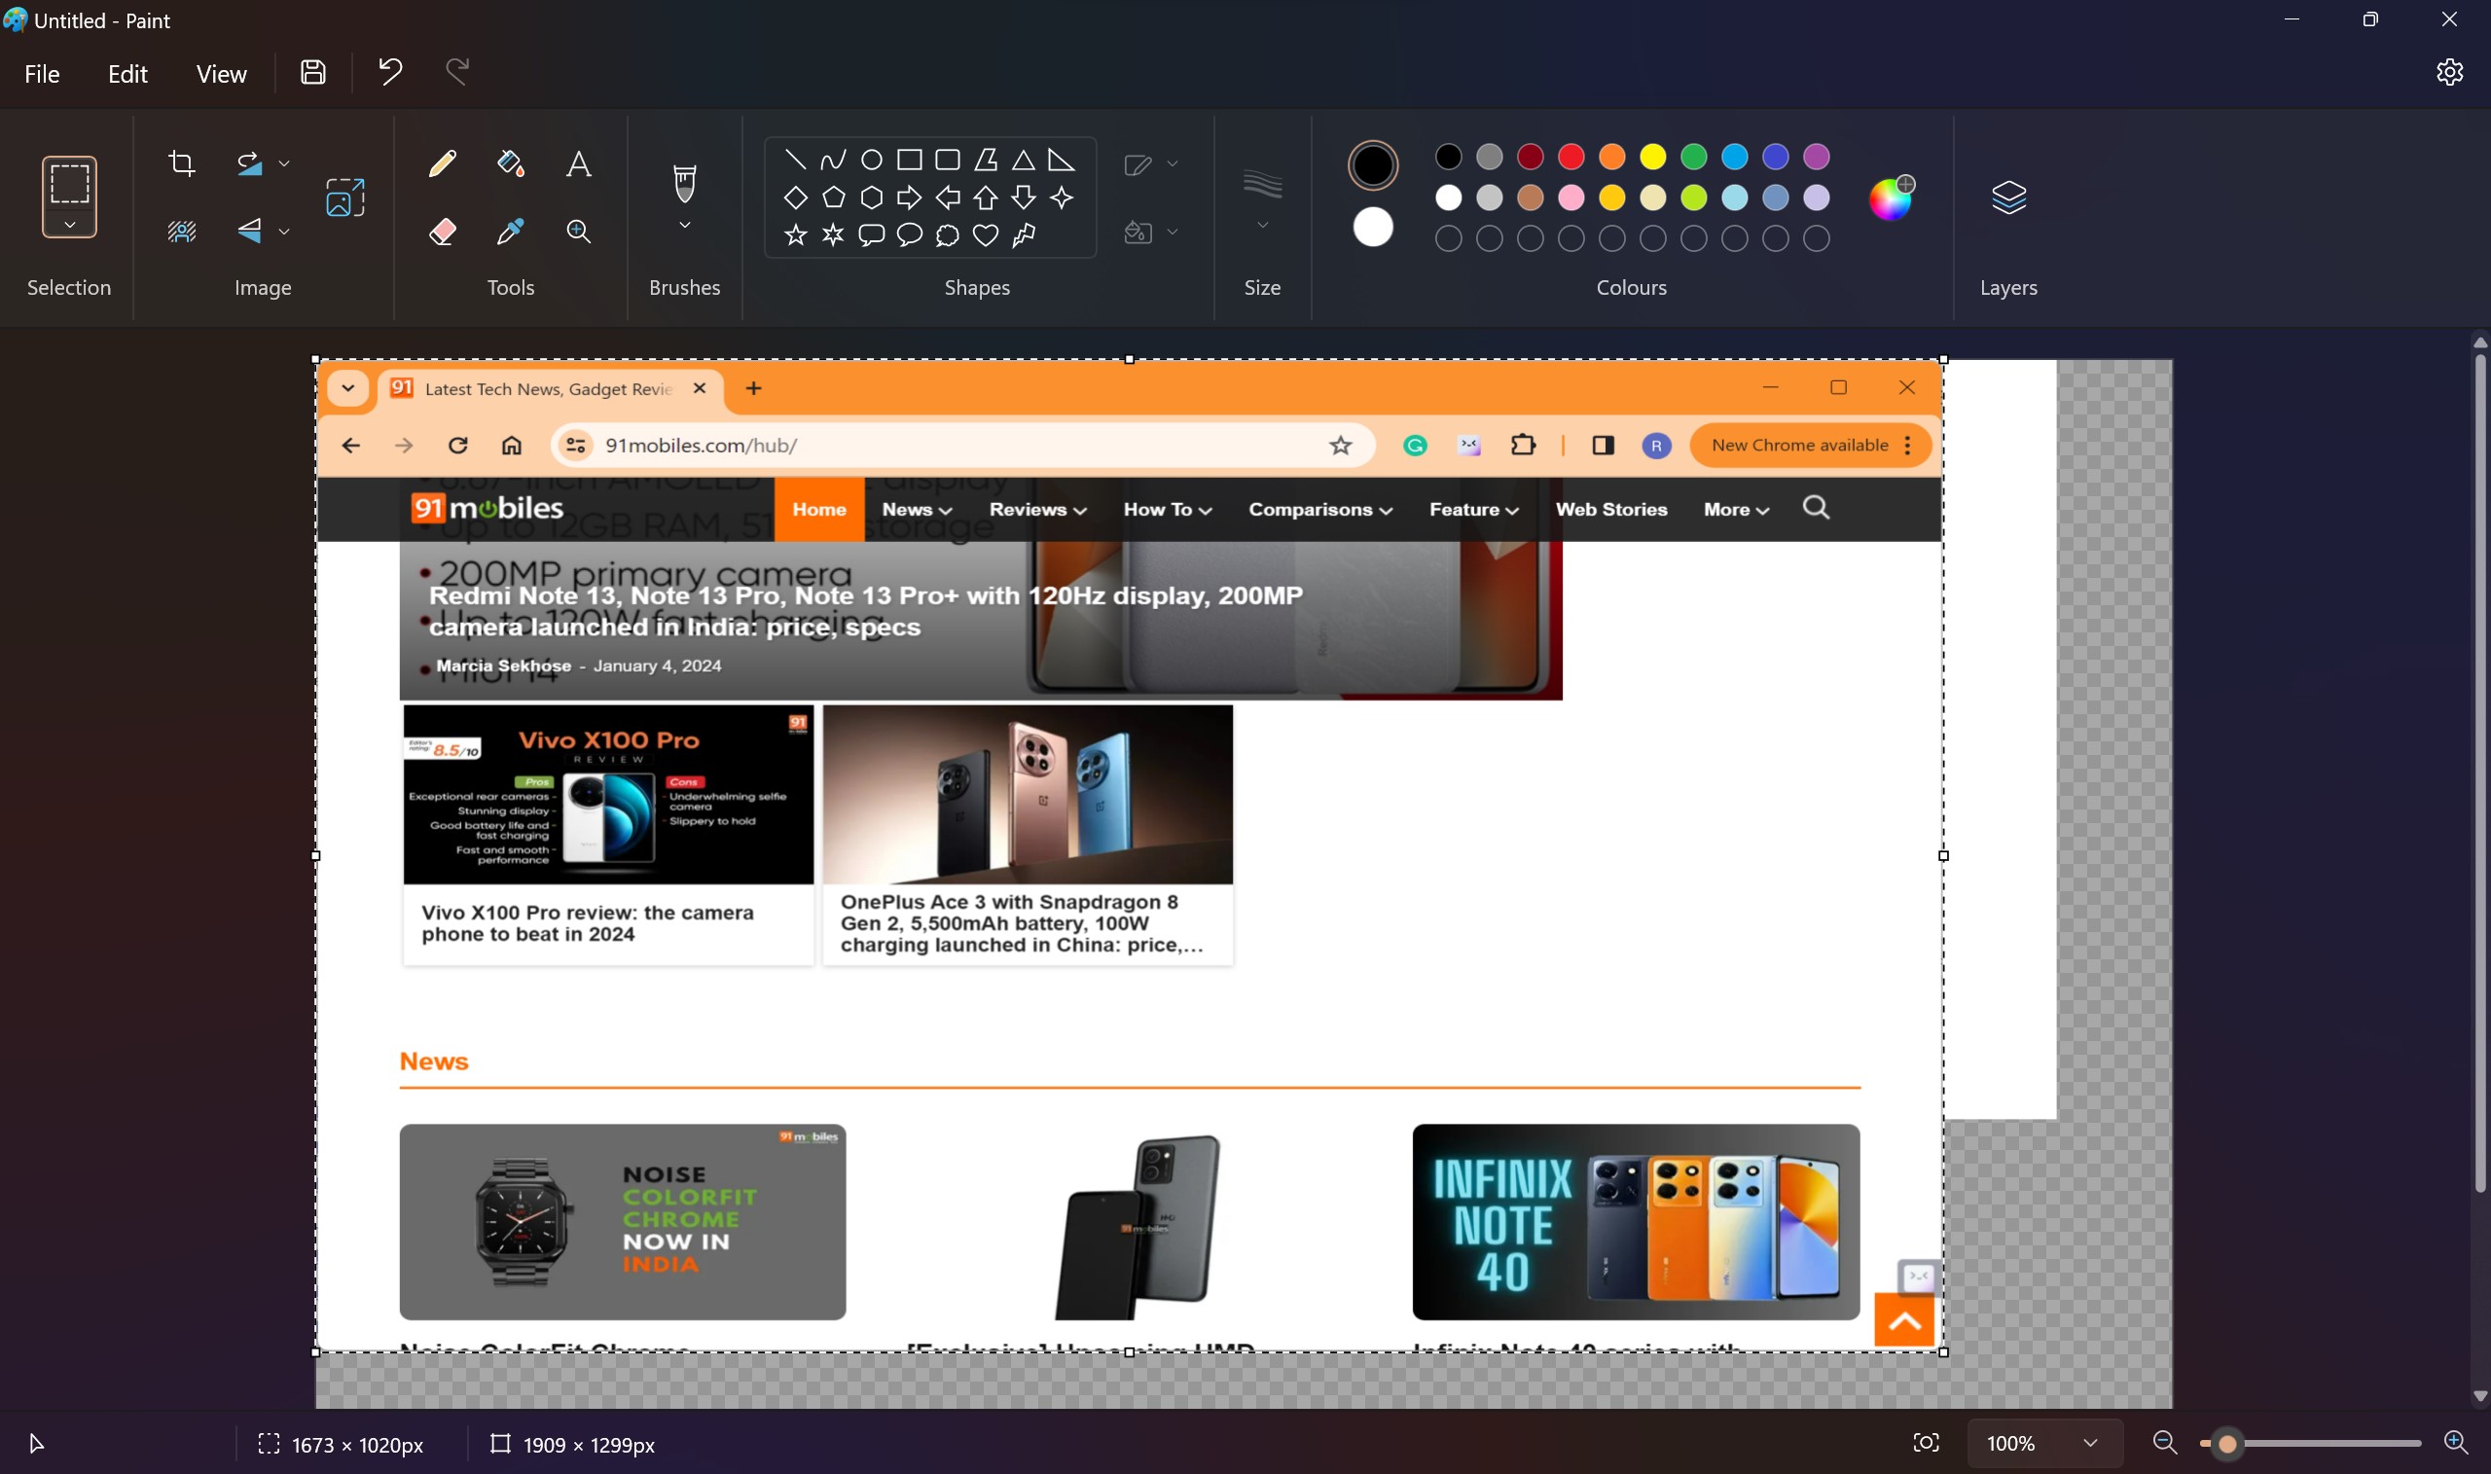Click the Undo button

387,72
